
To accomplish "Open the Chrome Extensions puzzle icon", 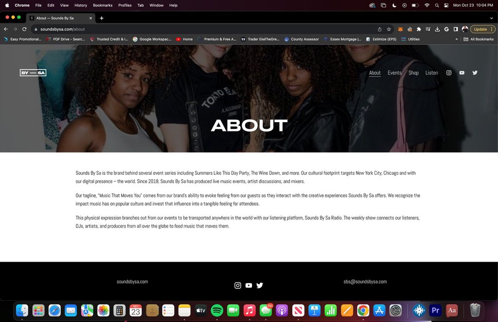I will [x=419, y=29].
